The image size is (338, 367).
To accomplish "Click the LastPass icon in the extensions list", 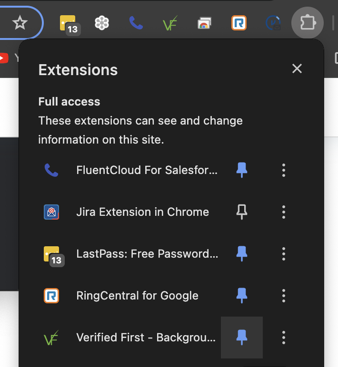I will (x=54, y=256).
